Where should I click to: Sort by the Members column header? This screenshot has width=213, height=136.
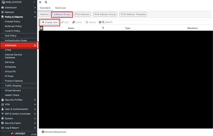pyautogui.click(x=192, y=28)
